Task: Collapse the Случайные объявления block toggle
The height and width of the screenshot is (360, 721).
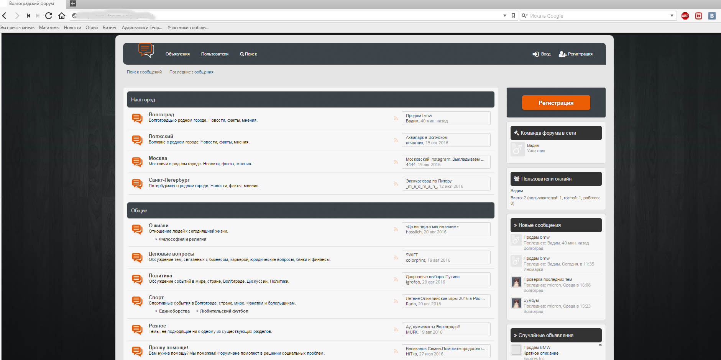Action: [600, 345]
